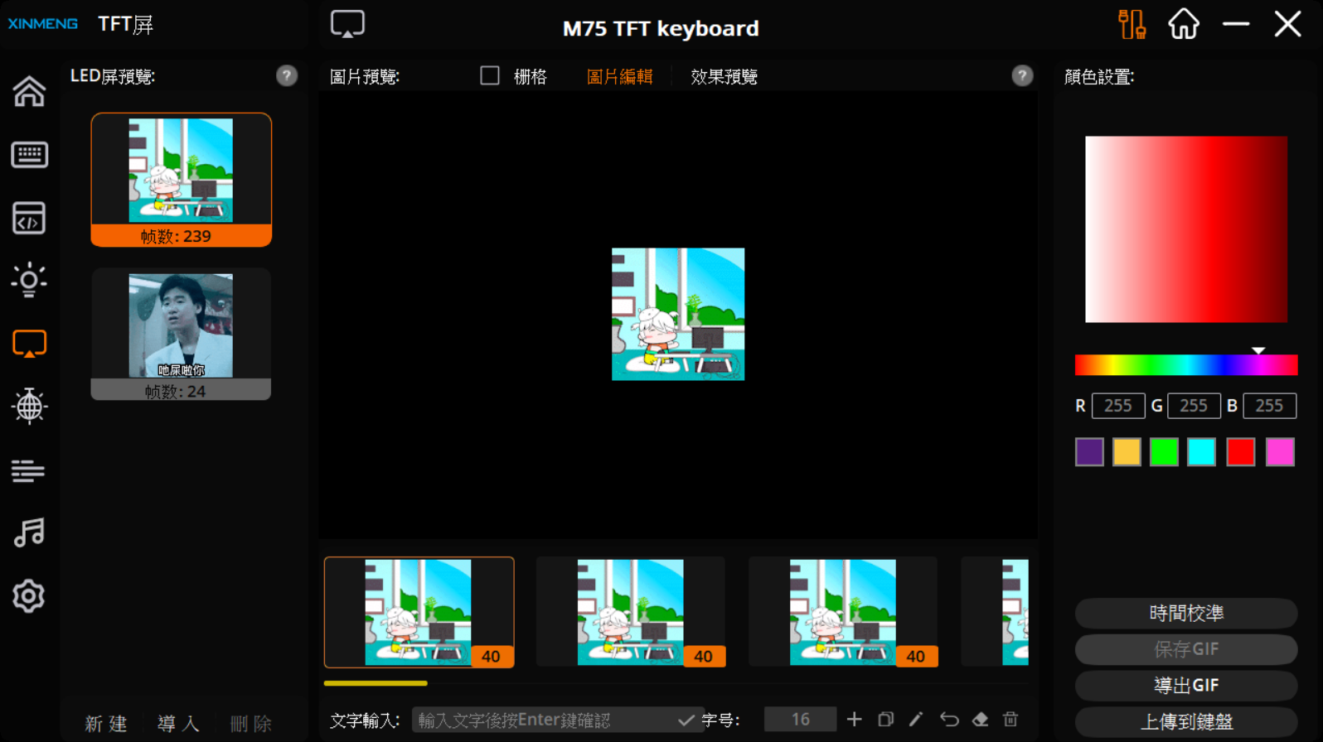The height and width of the screenshot is (742, 1323).
Task: Select the yellow color swatch
Action: [1127, 452]
